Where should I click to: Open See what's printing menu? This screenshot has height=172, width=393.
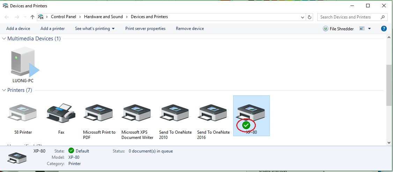tap(95, 29)
